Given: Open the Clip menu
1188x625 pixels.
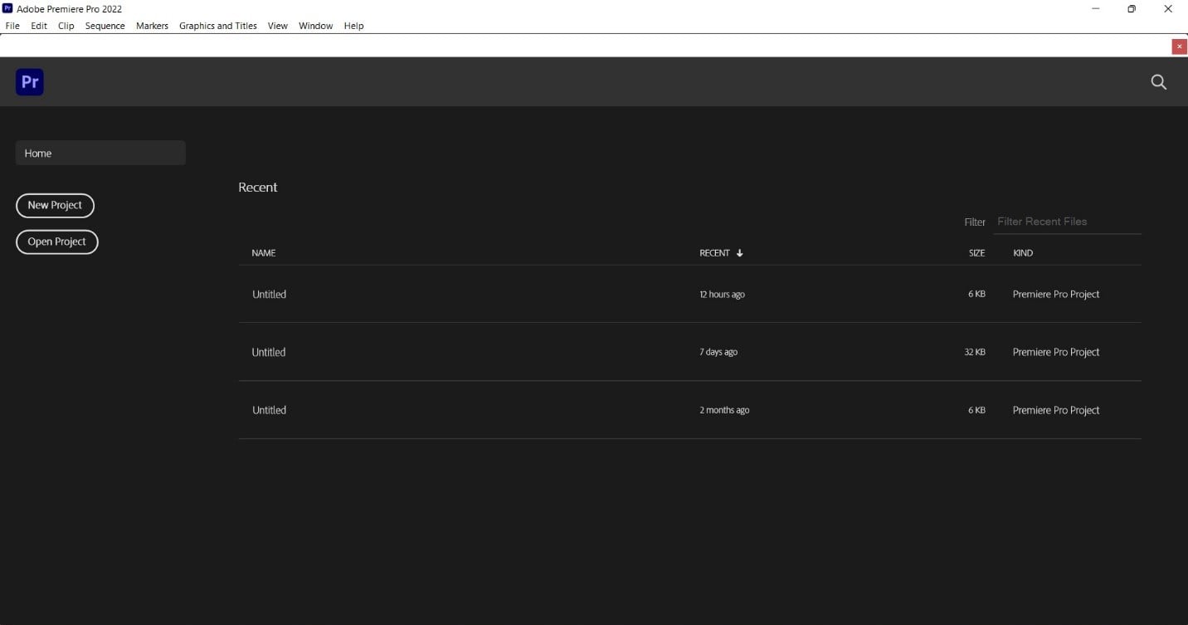Looking at the screenshot, I should coord(66,26).
